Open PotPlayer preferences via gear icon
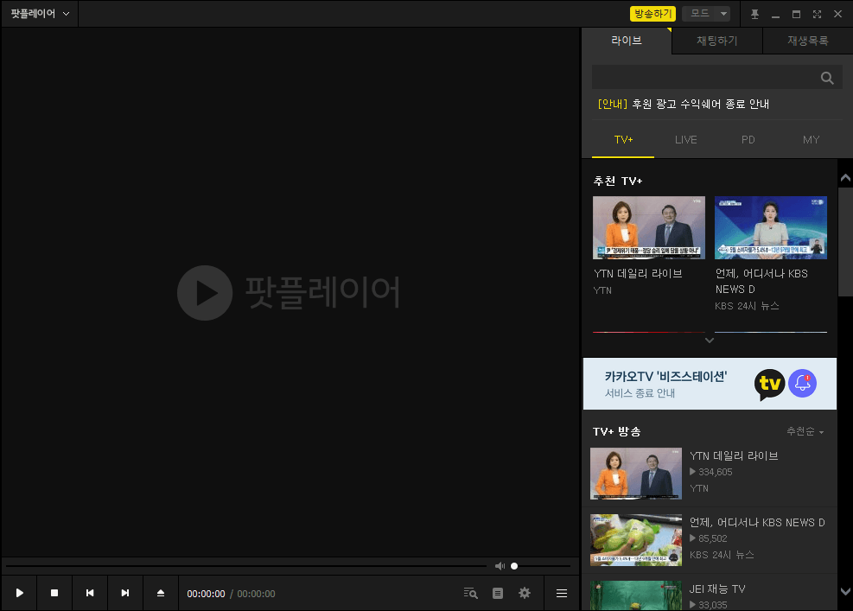 click(525, 593)
